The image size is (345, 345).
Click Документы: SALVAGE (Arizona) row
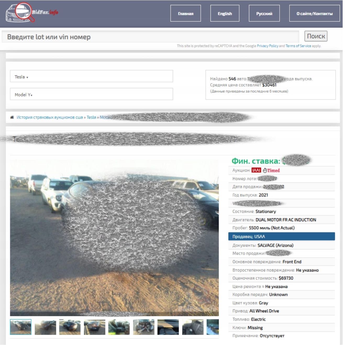(282, 245)
